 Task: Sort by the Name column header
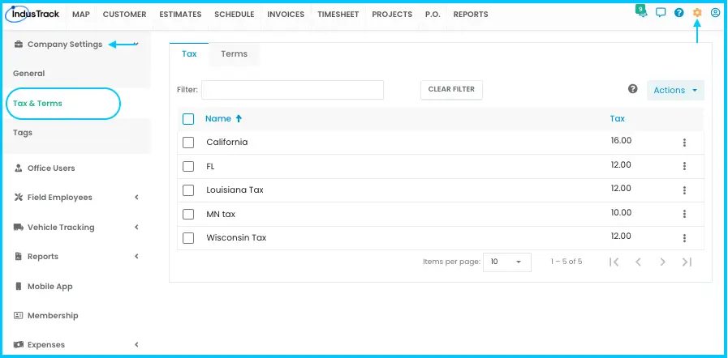[x=218, y=118]
